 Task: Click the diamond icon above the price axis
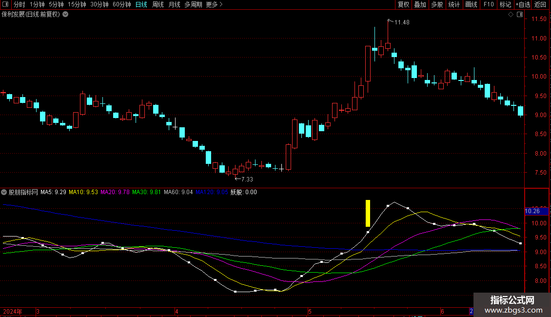(x=511, y=15)
